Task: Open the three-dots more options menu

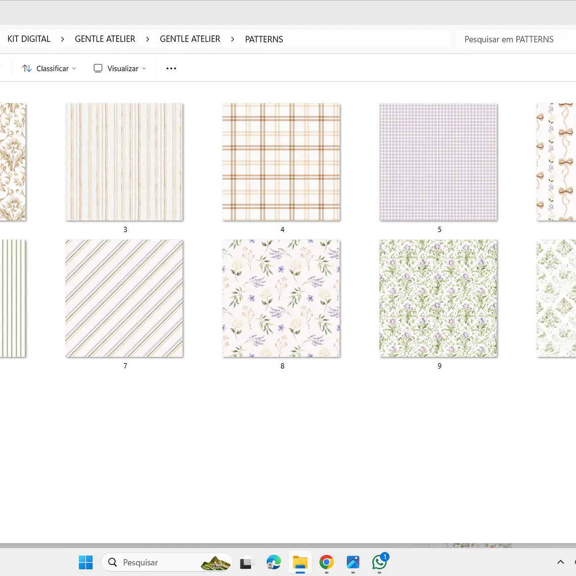Action: (x=171, y=68)
